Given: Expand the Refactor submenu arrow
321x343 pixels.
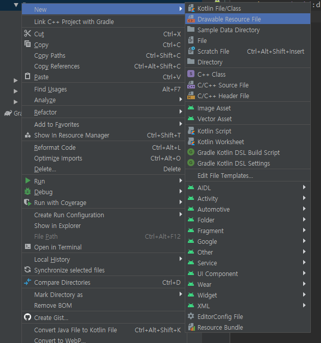Looking at the screenshot, I should pyautogui.click(x=181, y=111).
